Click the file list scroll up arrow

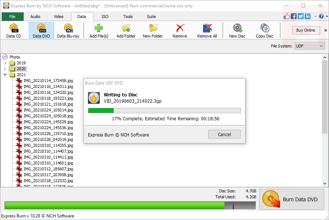[x=325, y=57]
